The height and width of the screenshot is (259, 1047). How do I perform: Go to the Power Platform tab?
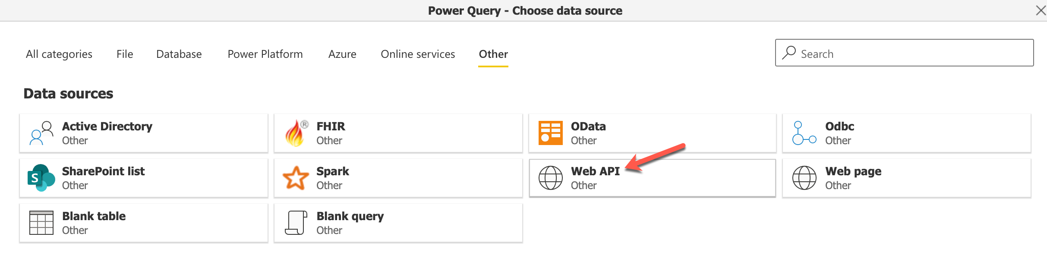(x=265, y=54)
